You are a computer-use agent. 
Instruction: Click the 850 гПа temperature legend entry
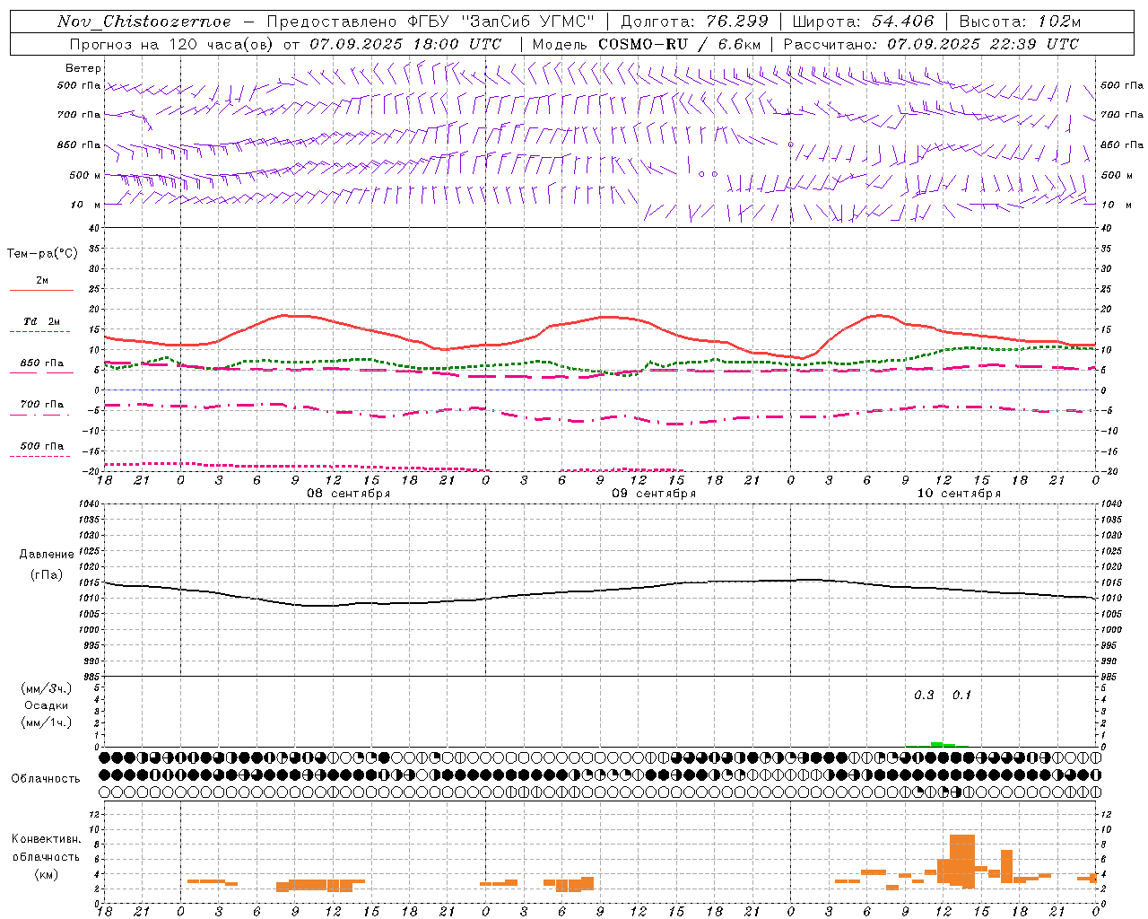(x=42, y=363)
